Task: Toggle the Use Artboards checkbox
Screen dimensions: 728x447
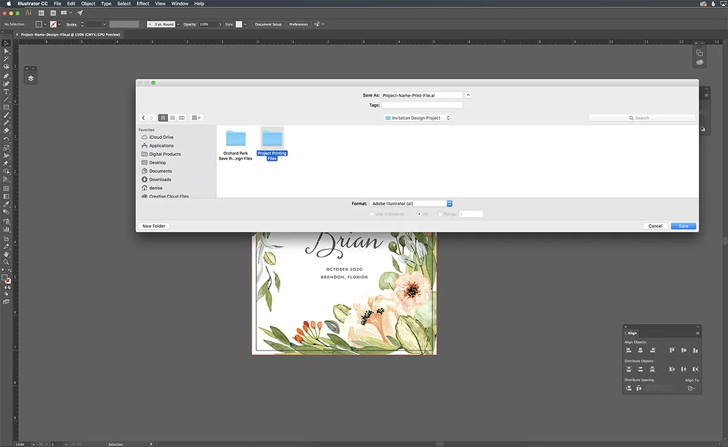Action: [x=372, y=214]
